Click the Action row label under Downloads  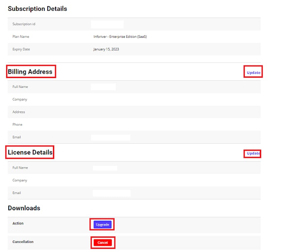(x=18, y=223)
